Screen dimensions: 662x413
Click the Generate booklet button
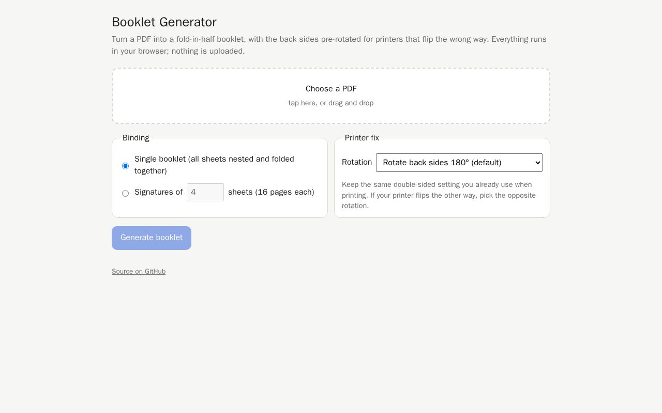pos(152,238)
